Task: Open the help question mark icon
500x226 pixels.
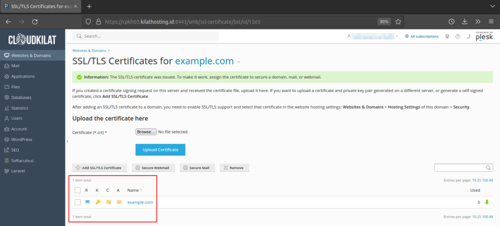Action: tap(458, 37)
